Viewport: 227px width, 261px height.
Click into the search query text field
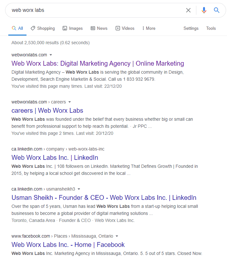tap(96, 10)
